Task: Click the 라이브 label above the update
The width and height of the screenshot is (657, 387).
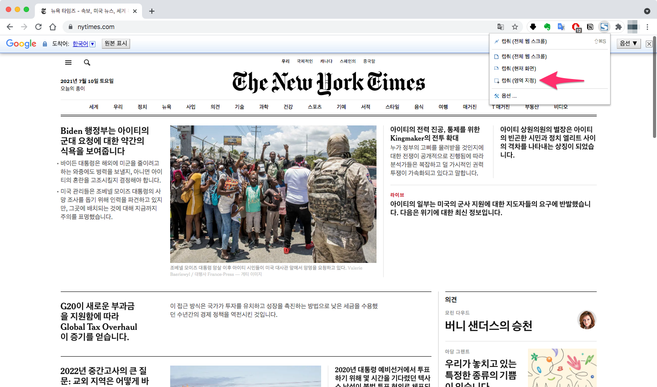Action: point(397,195)
